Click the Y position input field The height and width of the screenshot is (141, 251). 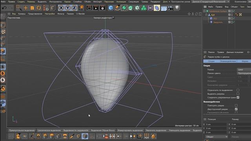click(216, 128)
